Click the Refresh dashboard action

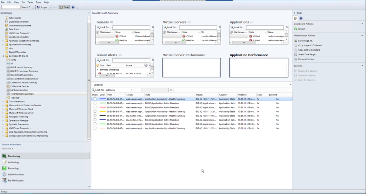pos(301,29)
